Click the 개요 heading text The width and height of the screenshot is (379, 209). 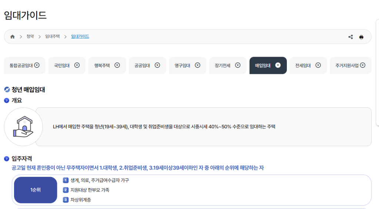coord(17,101)
